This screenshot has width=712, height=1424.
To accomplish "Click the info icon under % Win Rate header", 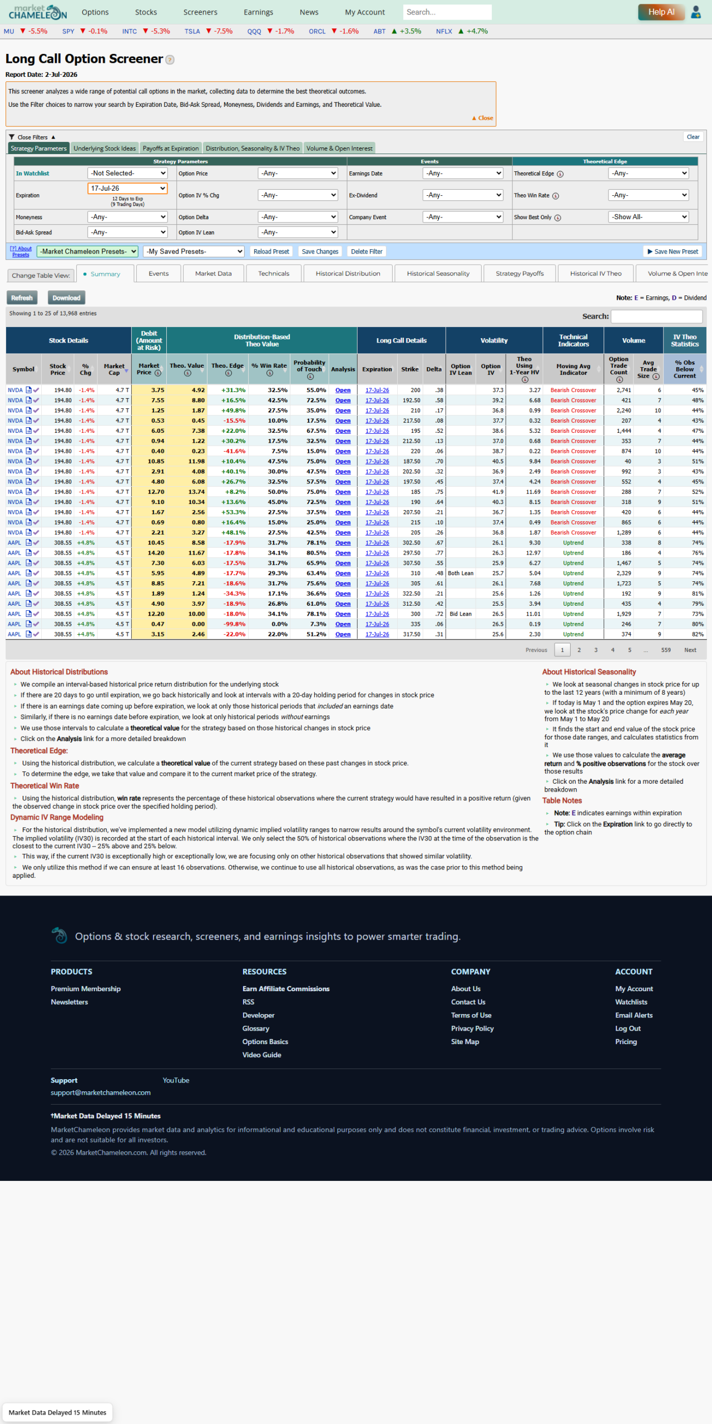I will pyautogui.click(x=269, y=373).
